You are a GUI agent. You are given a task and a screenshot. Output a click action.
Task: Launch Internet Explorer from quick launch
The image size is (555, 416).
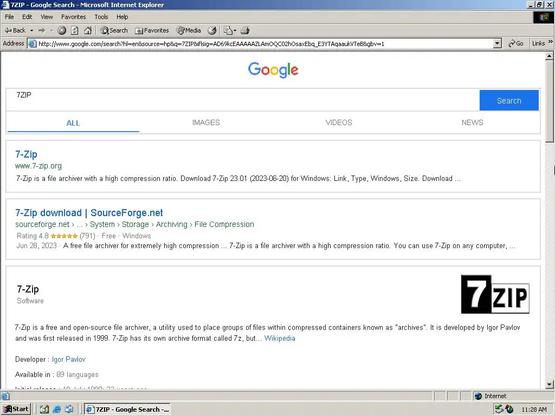tap(56, 409)
